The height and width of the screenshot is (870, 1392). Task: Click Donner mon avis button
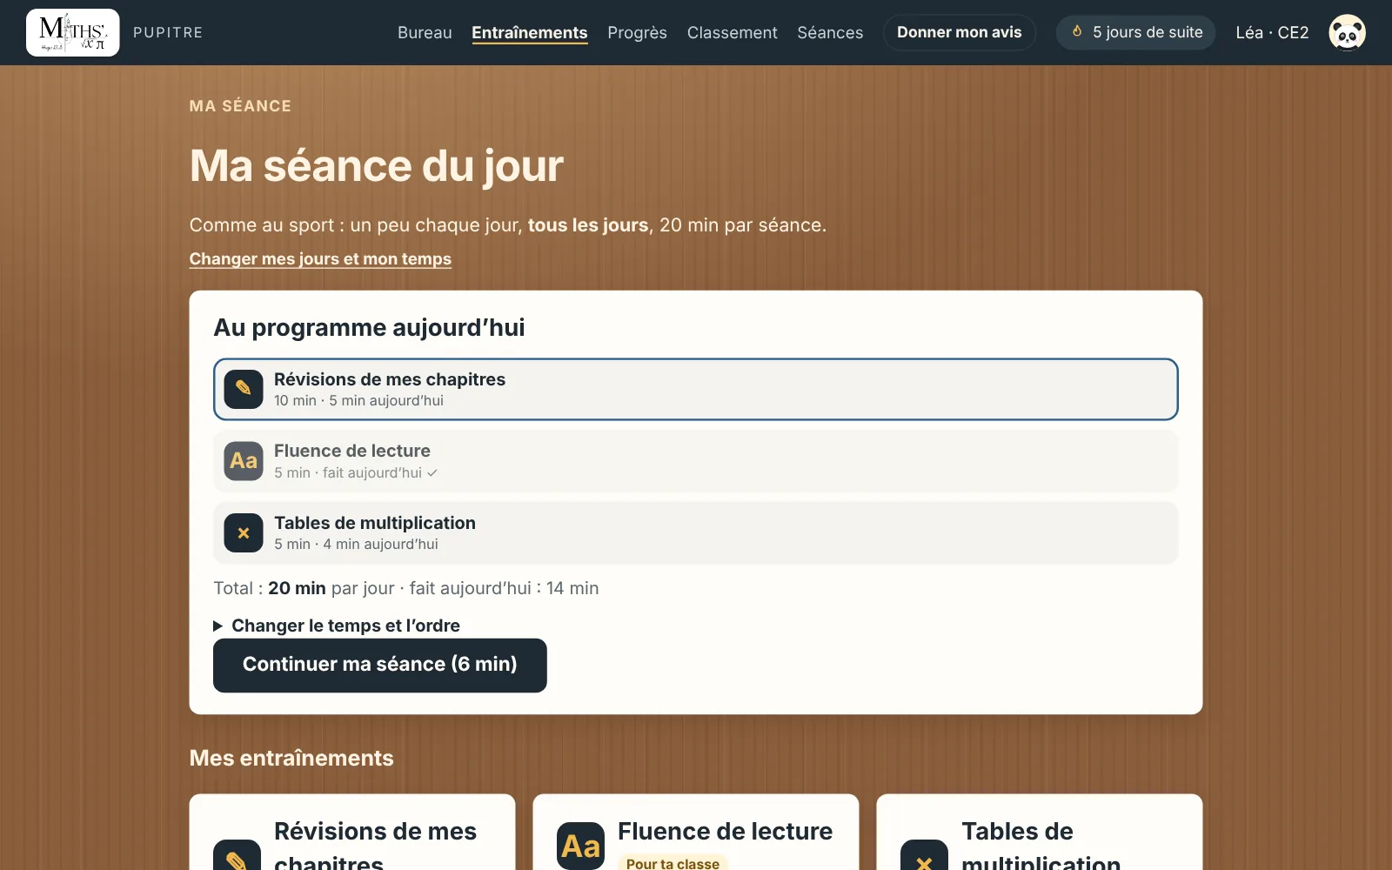(959, 32)
